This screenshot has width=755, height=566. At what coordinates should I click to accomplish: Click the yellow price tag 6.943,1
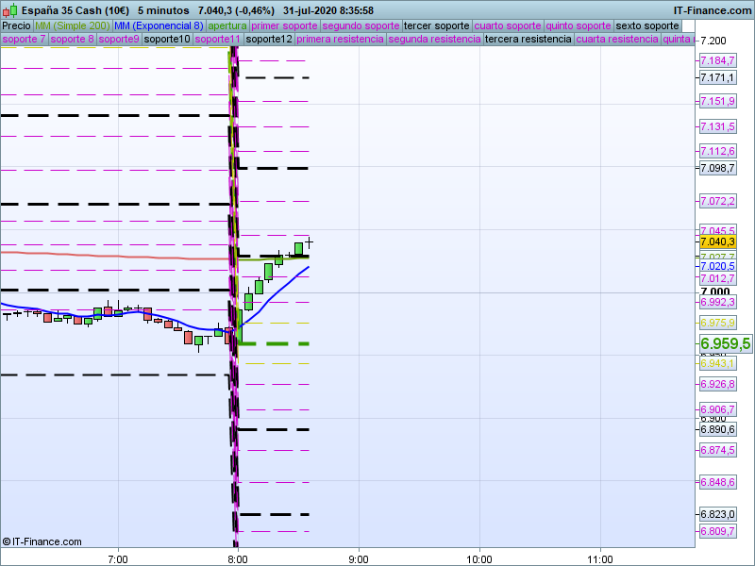coord(718,363)
